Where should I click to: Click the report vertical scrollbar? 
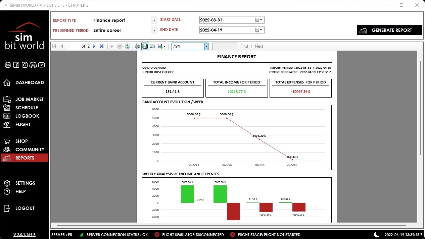pos(420,108)
